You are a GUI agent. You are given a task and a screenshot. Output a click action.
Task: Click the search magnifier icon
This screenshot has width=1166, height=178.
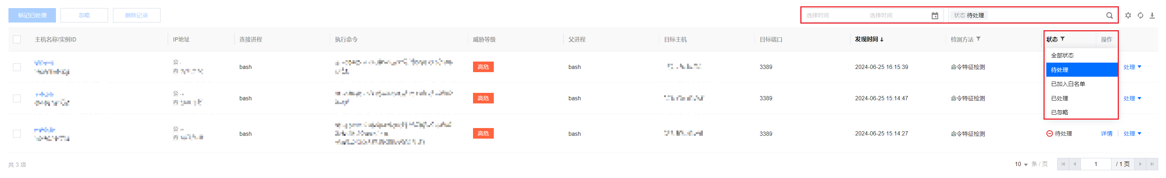[1109, 15]
